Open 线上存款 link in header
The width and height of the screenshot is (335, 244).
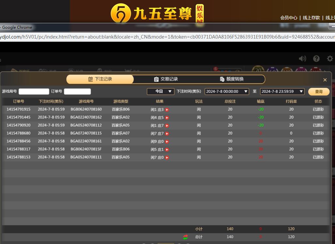(311, 18)
